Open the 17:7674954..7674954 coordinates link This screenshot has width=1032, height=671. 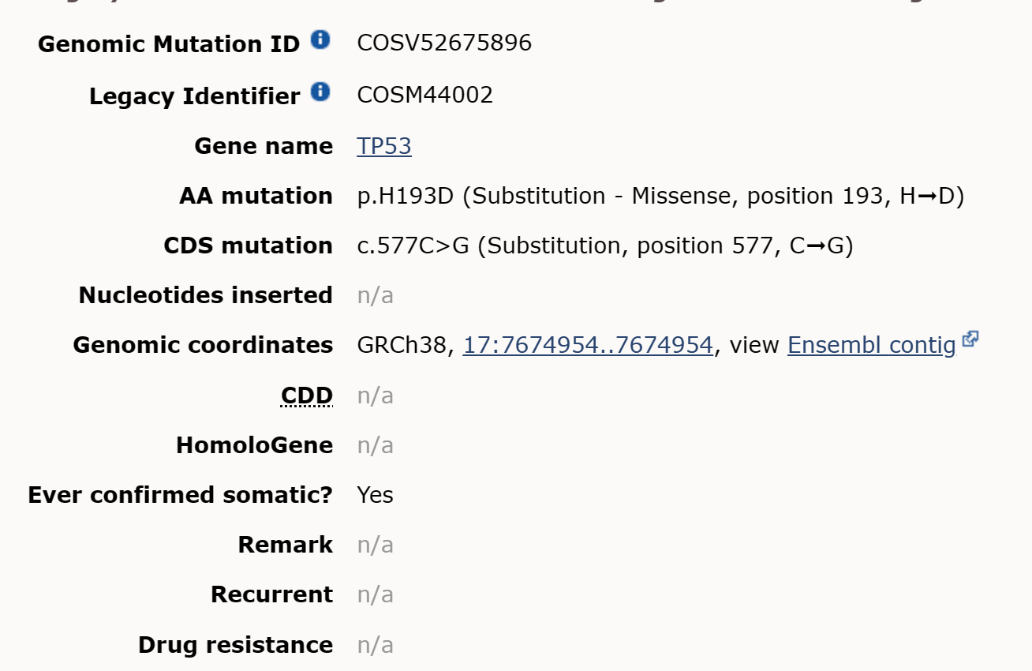[588, 345]
